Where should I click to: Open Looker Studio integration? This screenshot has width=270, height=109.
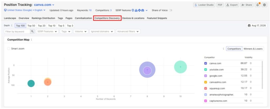204,5
